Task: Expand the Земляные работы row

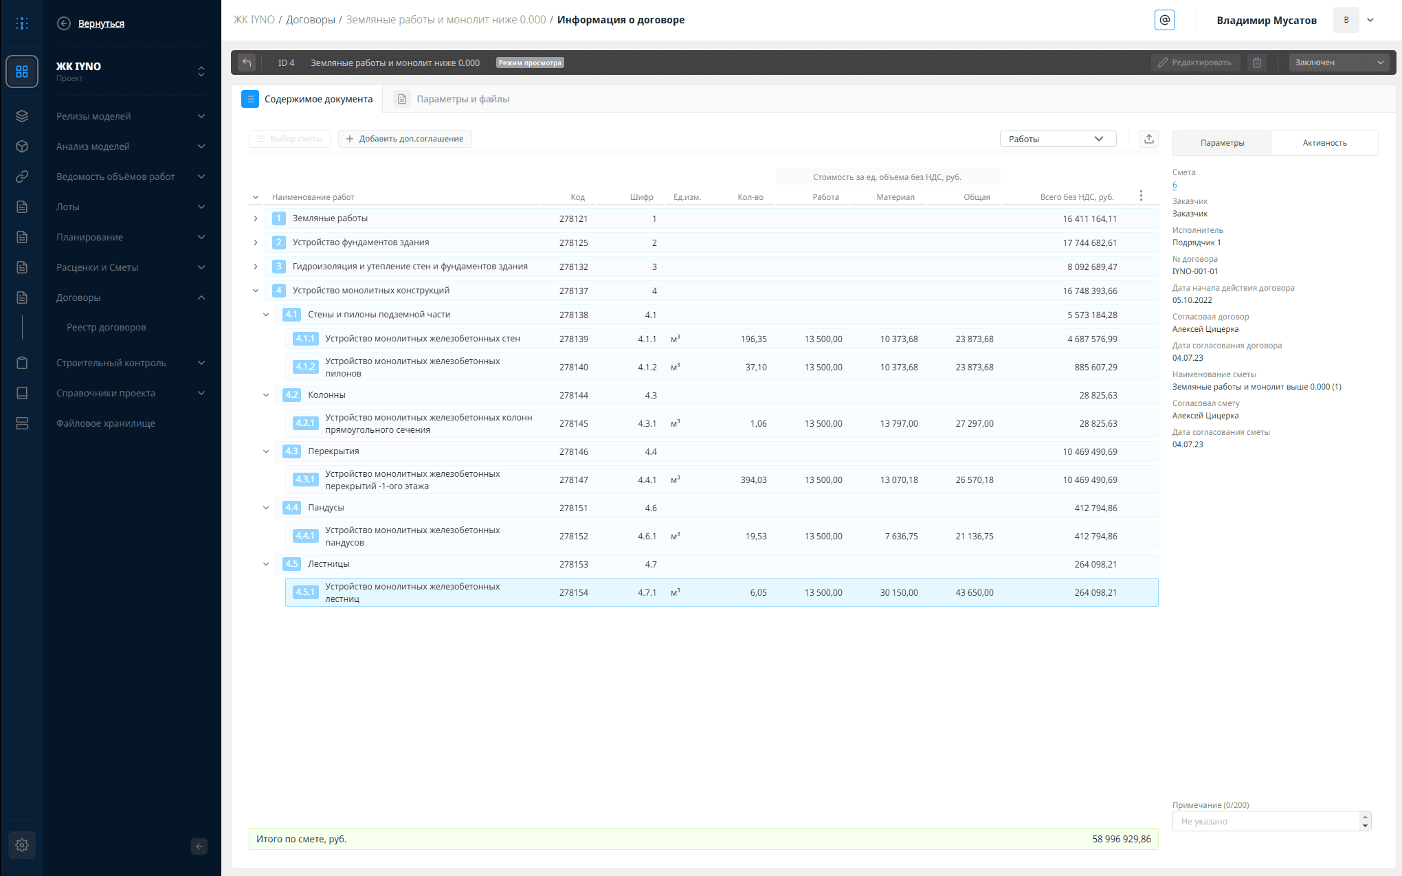Action: click(256, 218)
